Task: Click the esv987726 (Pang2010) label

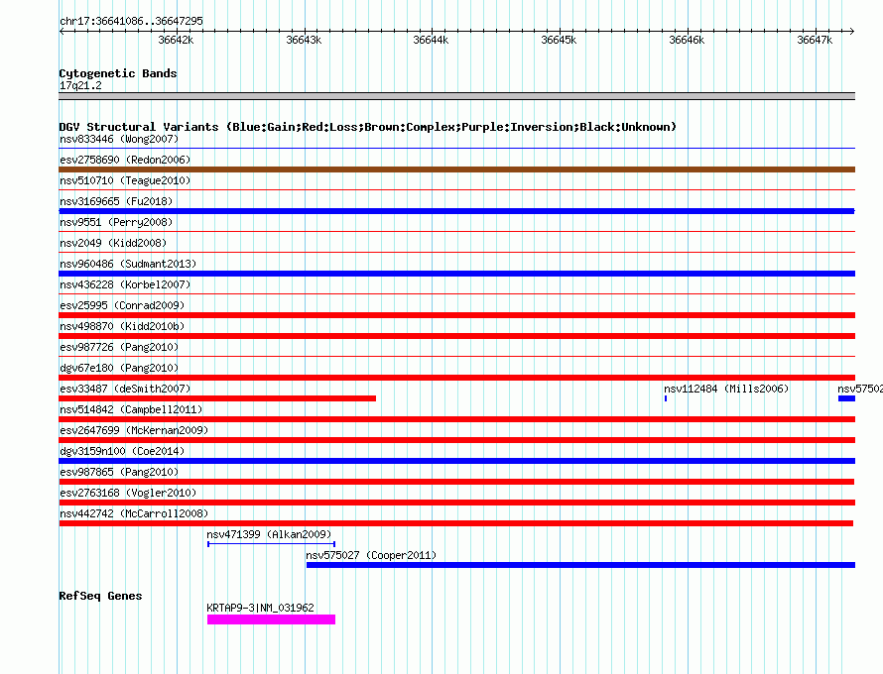Action: [x=119, y=347]
